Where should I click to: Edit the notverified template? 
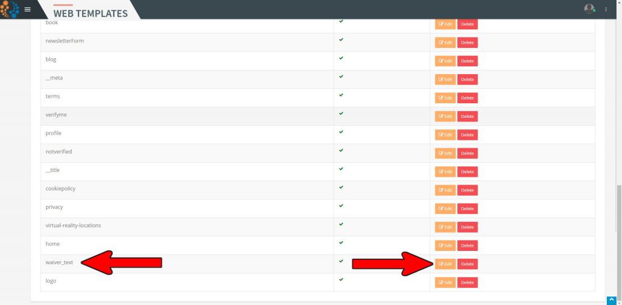[445, 153]
